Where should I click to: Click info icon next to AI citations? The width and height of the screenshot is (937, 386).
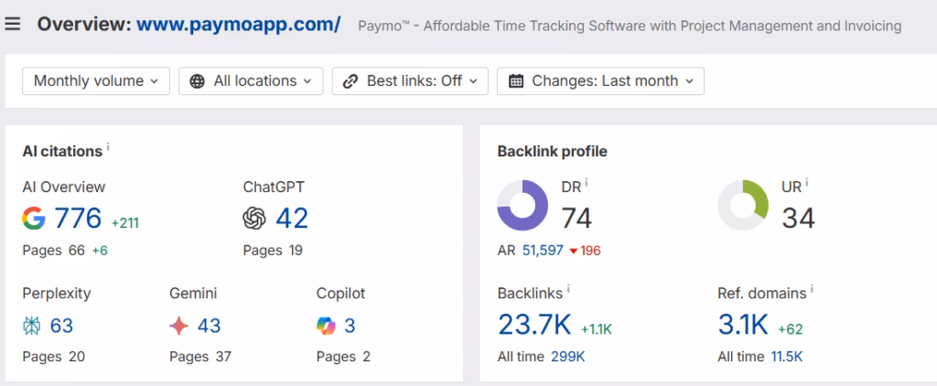point(108,147)
